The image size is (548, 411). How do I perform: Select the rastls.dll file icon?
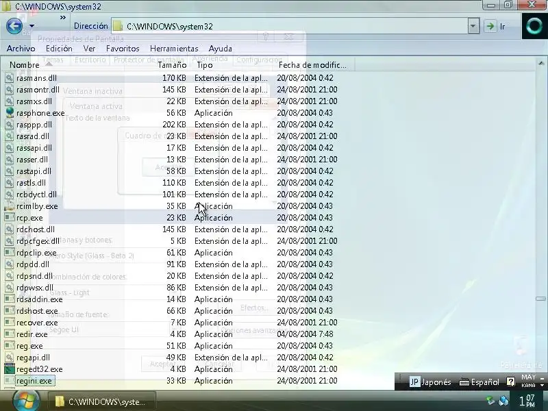pyautogui.click(x=10, y=183)
